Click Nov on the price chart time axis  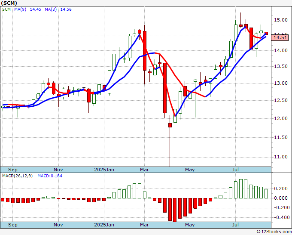(x=58, y=170)
